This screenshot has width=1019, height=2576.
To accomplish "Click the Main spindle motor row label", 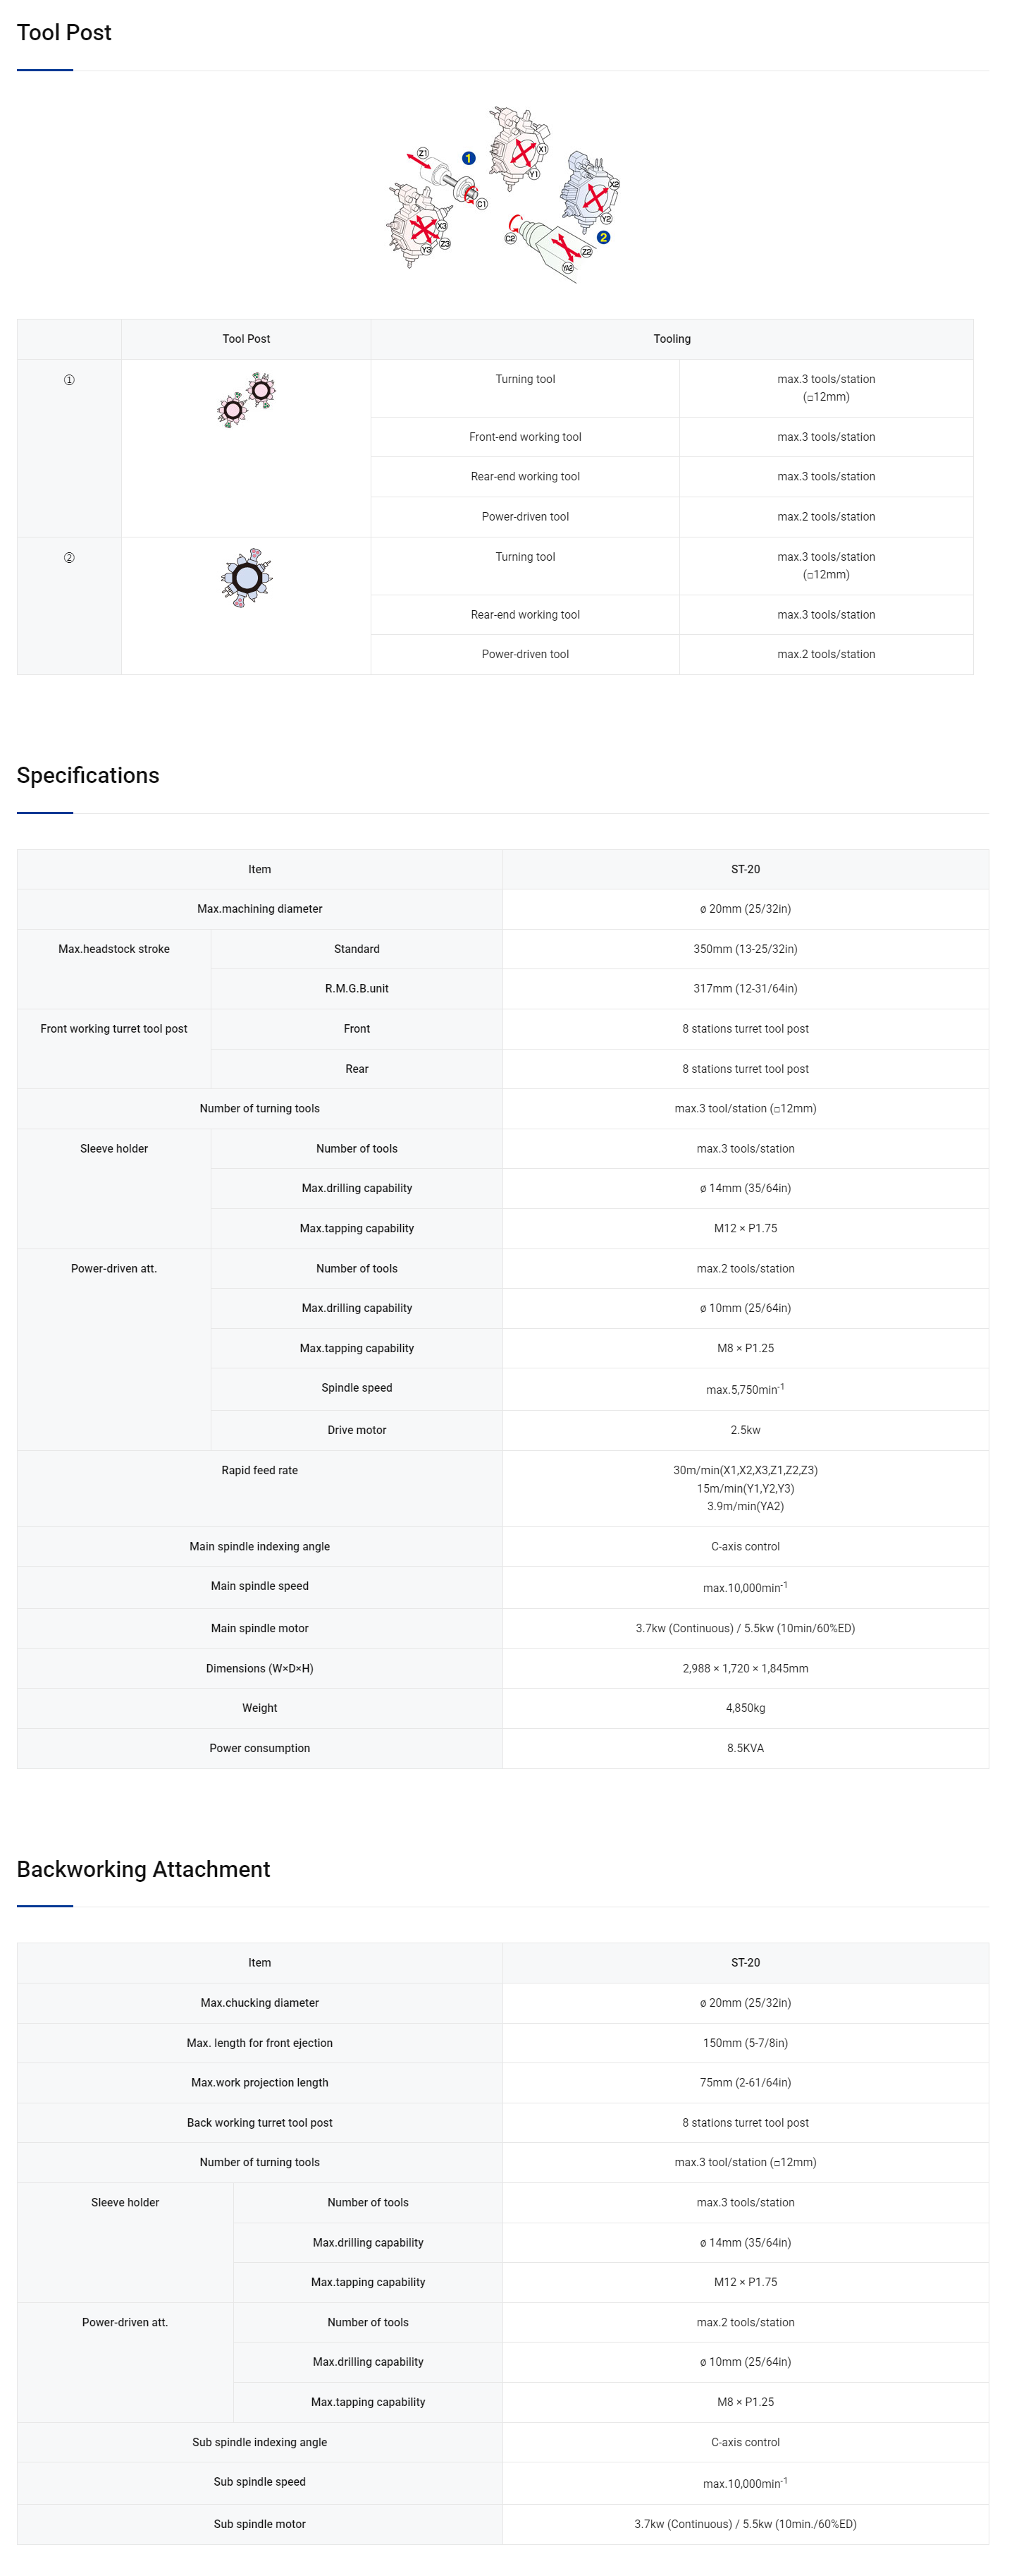I will pos(260,1628).
